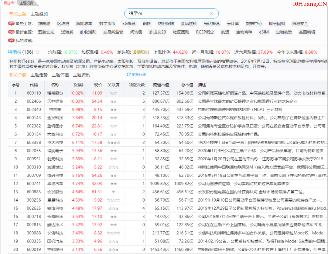Select 格林美 in the name column

(x=55, y=110)
